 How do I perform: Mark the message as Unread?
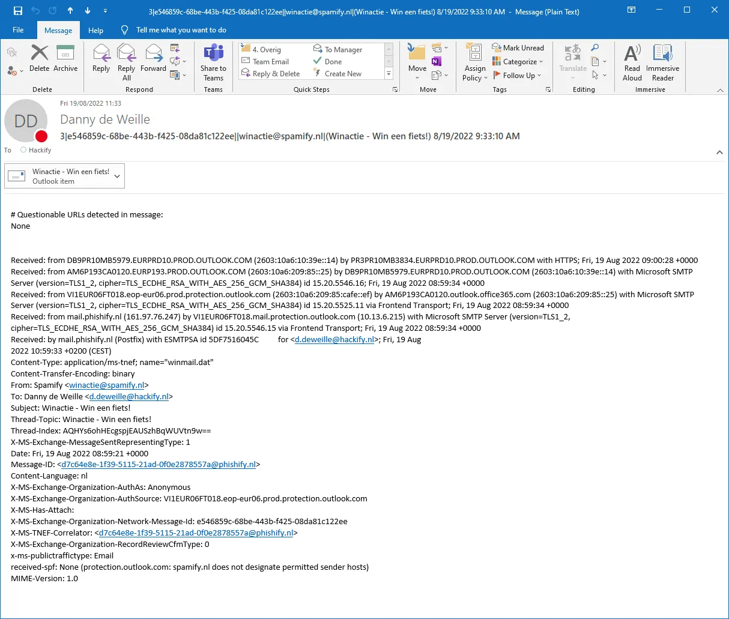518,48
